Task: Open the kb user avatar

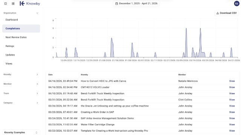Action: 237,3
